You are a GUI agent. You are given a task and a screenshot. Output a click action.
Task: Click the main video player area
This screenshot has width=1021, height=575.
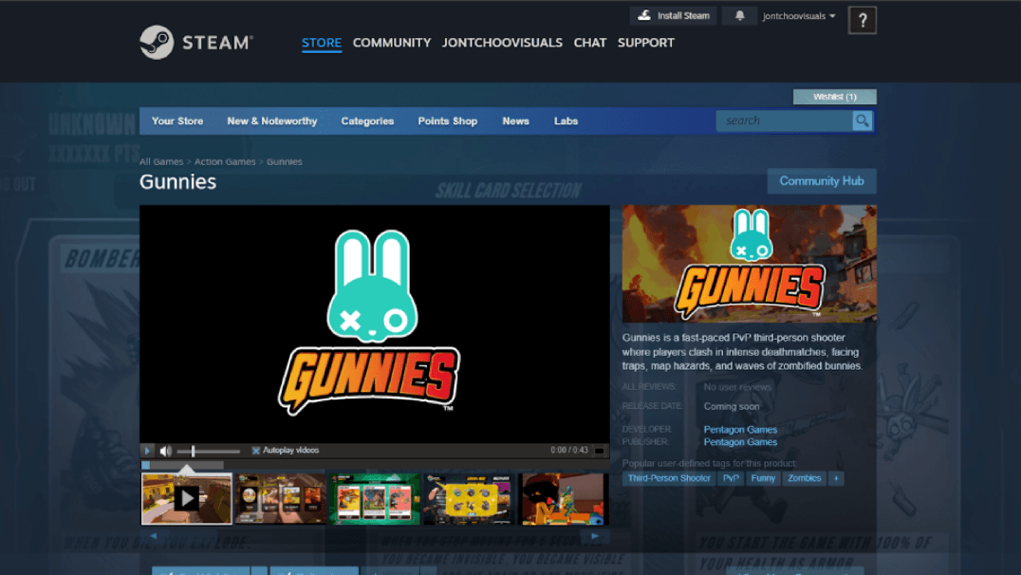(375, 324)
